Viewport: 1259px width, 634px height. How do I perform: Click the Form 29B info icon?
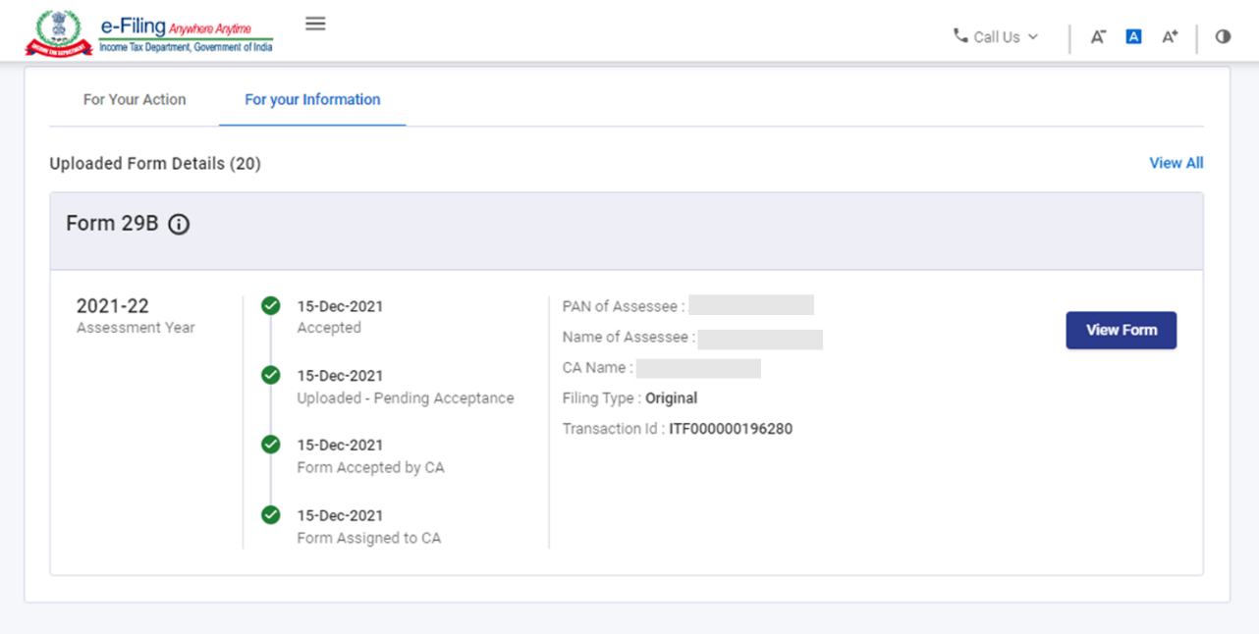pyautogui.click(x=179, y=225)
